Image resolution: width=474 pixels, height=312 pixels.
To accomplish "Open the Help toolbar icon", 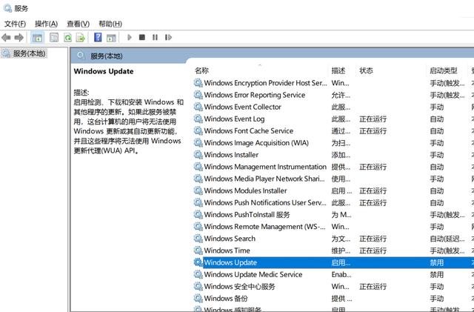I will point(98,38).
